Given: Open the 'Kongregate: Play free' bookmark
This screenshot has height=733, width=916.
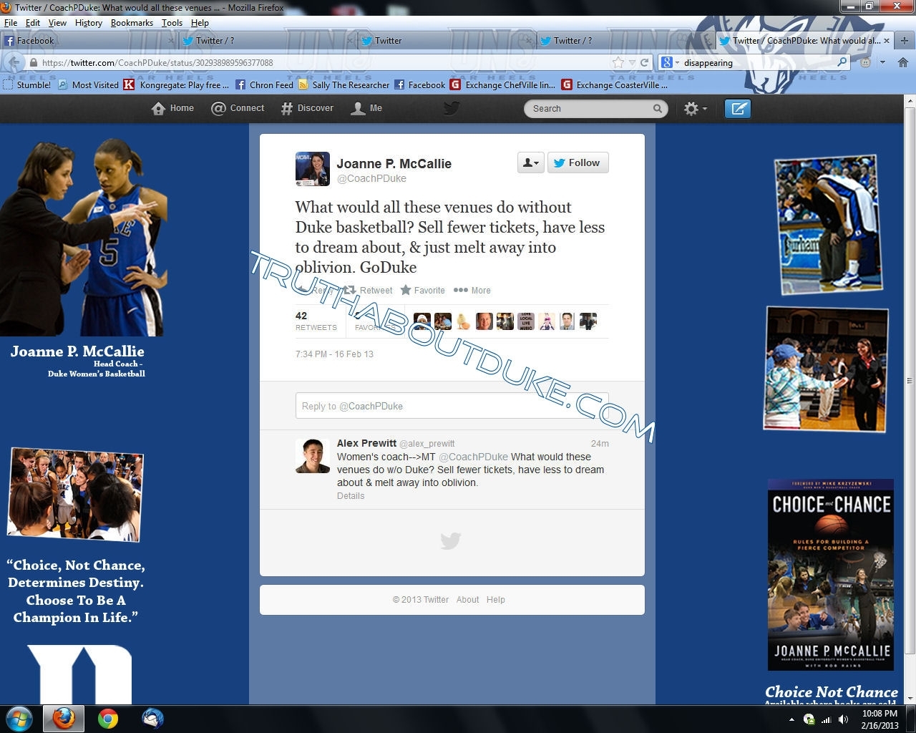Looking at the screenshot, I should (x=177, y=84).
